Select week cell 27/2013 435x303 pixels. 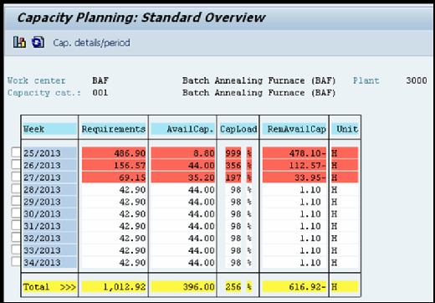[x=49, y=177]
